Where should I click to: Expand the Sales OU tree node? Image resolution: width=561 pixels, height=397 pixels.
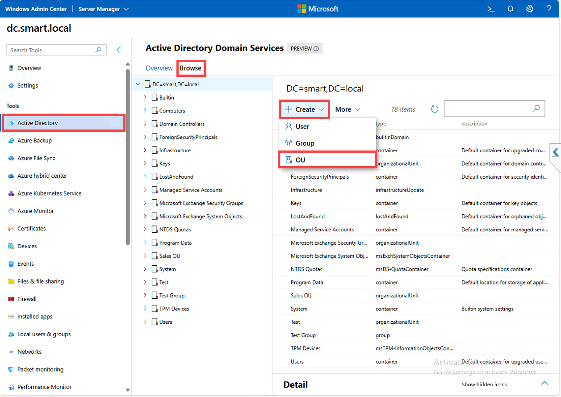pos(145,256)
